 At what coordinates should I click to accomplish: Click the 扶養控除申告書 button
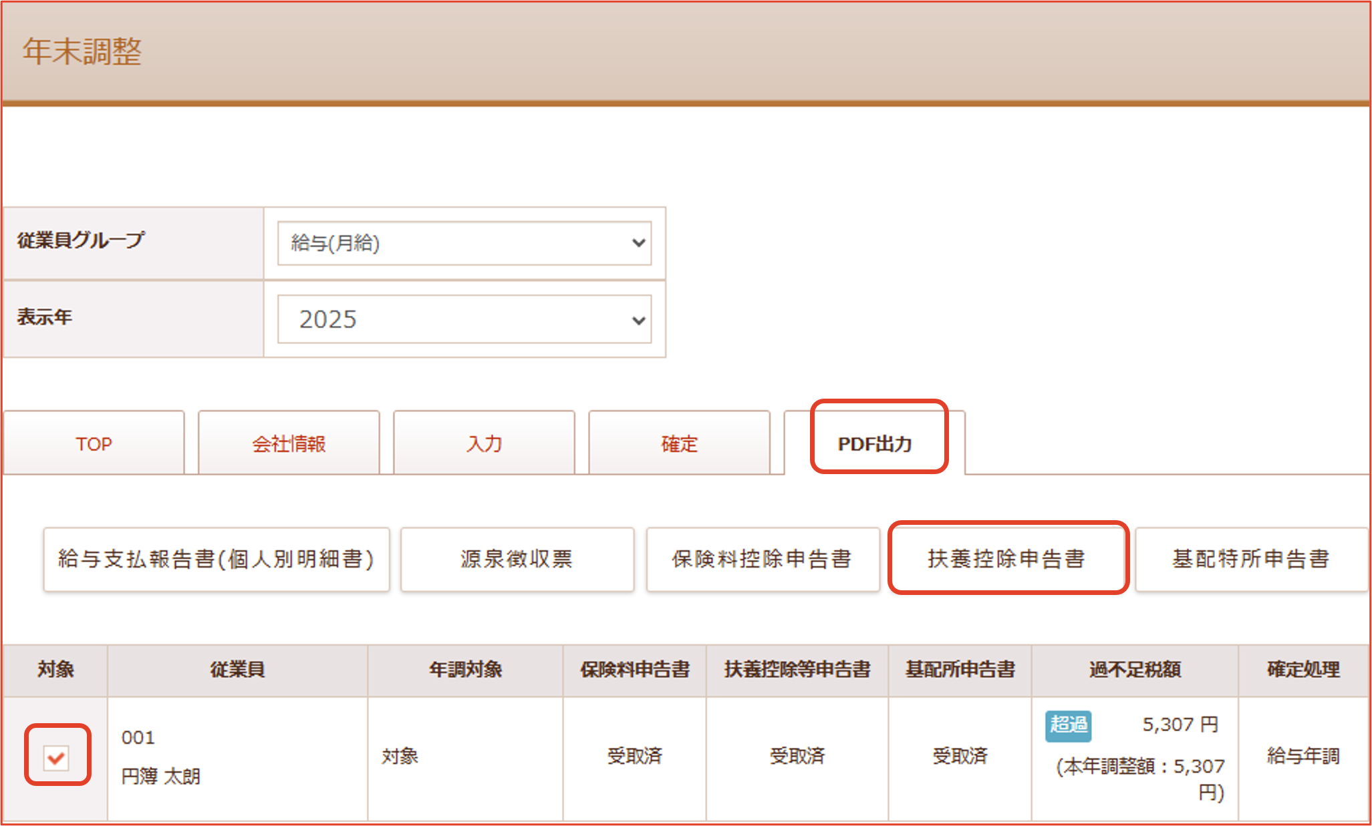click(1007, 559)
